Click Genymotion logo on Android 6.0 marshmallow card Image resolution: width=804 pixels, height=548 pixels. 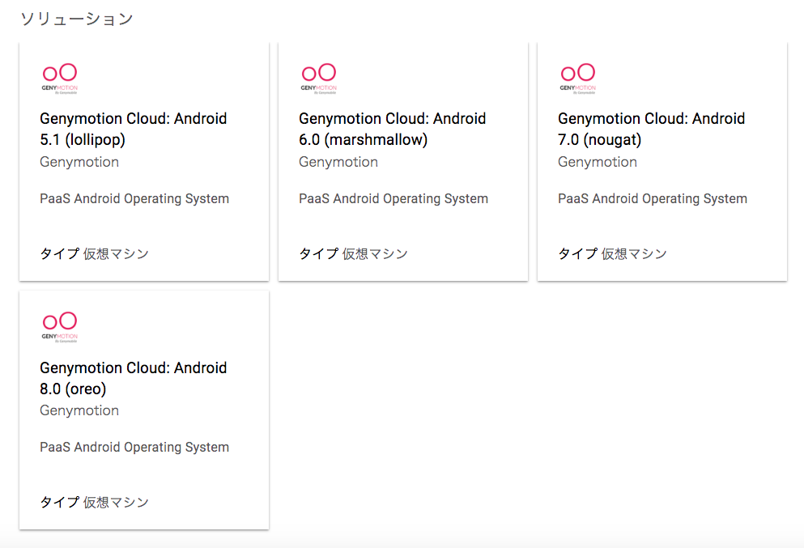(x=318, y=79)
